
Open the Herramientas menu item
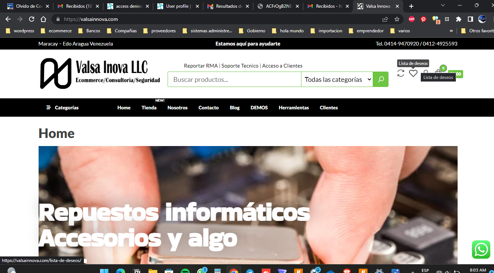click(294, 108)
